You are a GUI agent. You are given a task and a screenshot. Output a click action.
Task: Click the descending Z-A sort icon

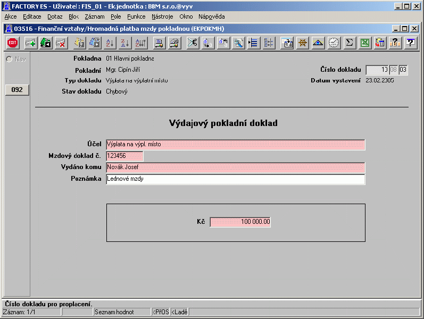click(125, 43)
